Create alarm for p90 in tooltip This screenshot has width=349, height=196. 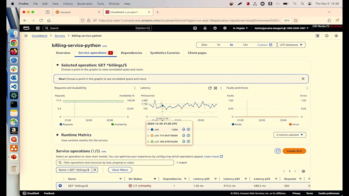(184, 135)
